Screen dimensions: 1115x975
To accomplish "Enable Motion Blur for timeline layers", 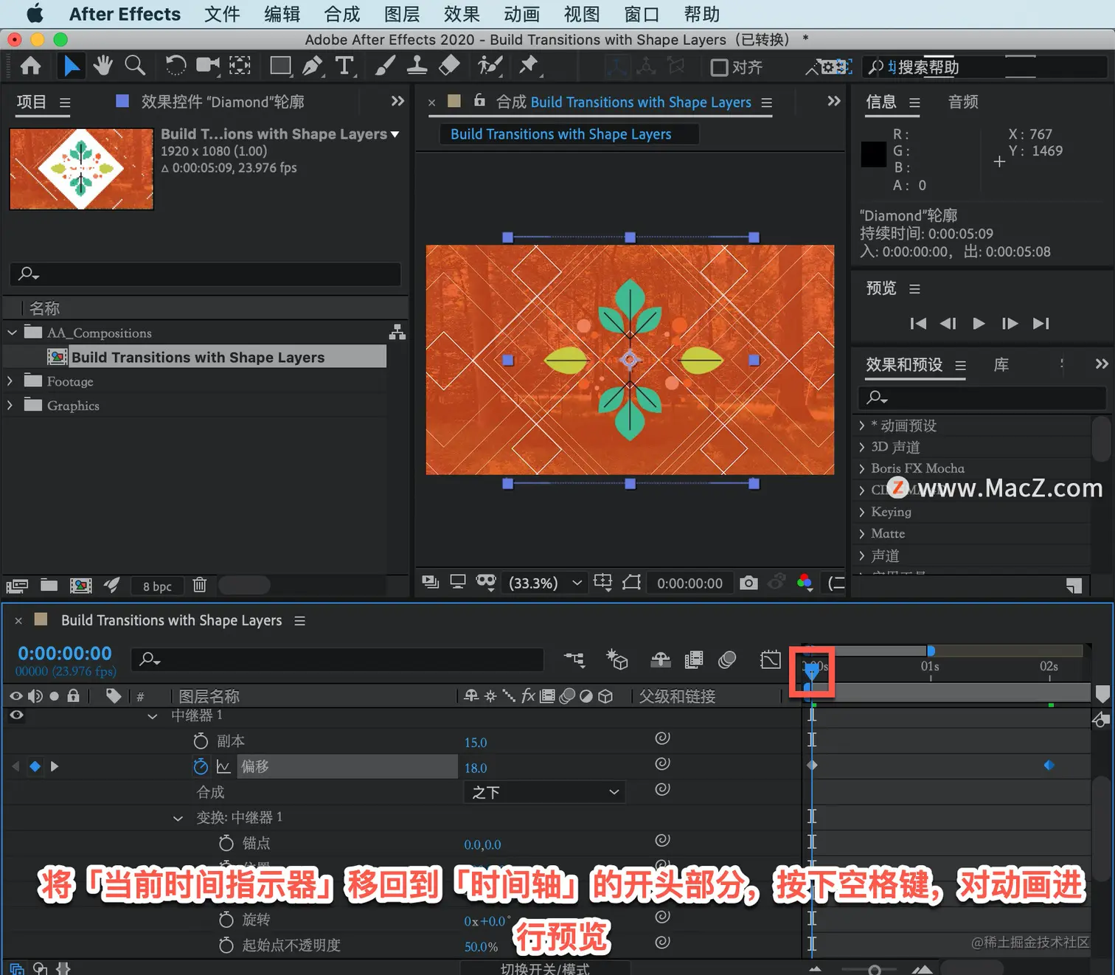I will 727,659.
